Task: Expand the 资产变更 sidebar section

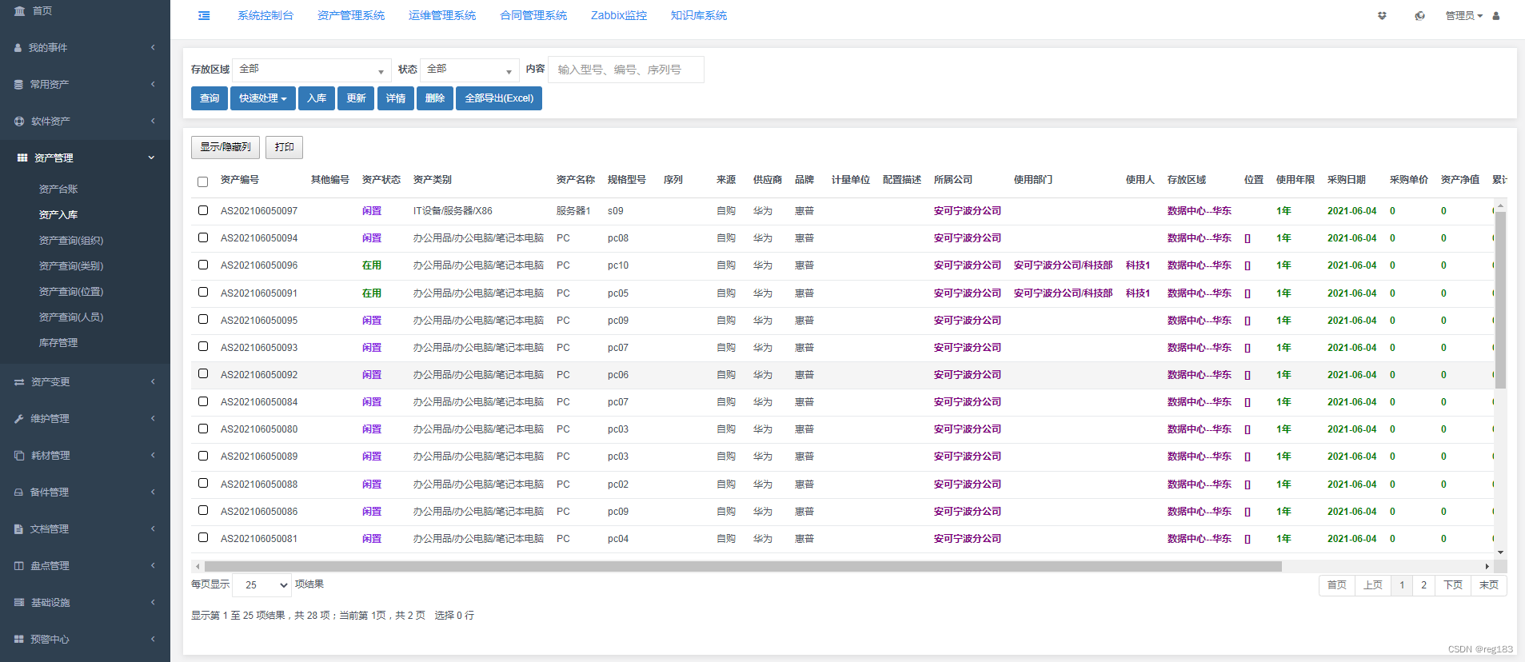Action: pyautogui.click(x=85, y=382)
